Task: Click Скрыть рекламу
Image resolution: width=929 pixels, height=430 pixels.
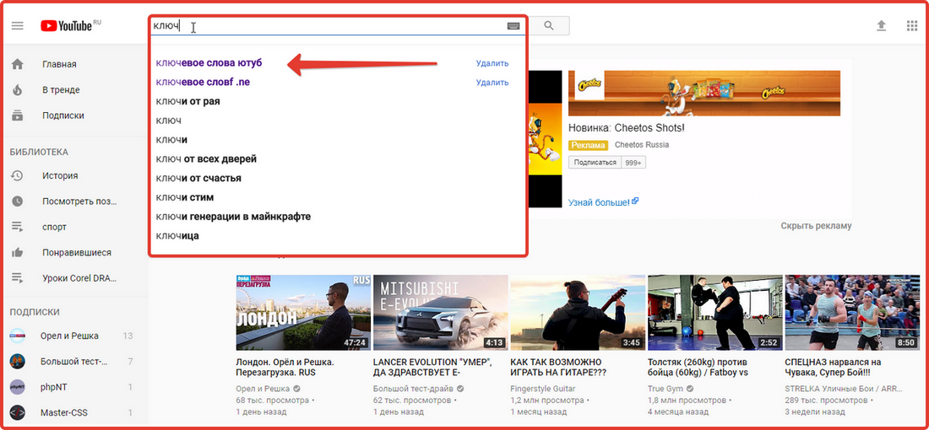Action: click(x=816, y=225)
